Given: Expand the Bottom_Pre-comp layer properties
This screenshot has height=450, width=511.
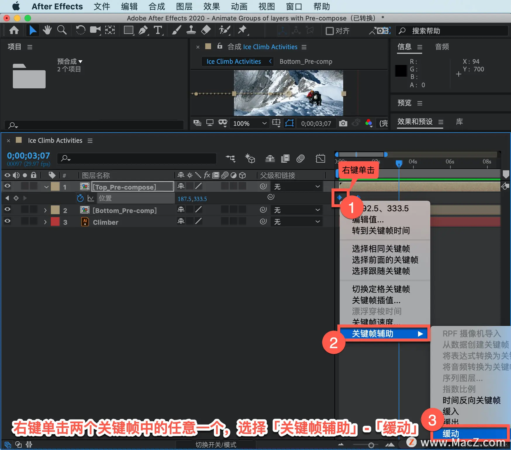Looking at the screenshot, I should coord(45,210).
